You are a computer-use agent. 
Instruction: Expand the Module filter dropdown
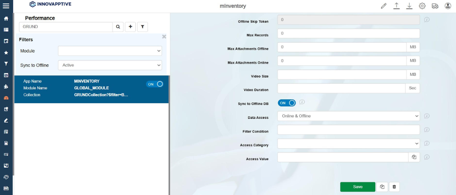(x=110, y=51)
